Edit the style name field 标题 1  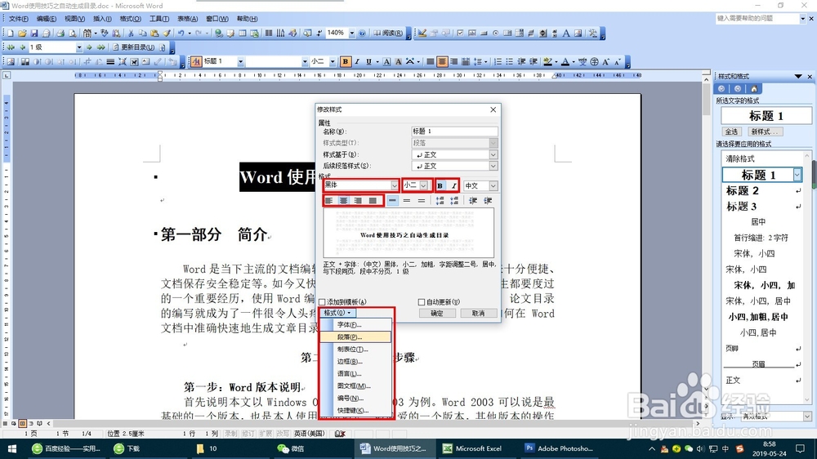(x=454, y=131)
